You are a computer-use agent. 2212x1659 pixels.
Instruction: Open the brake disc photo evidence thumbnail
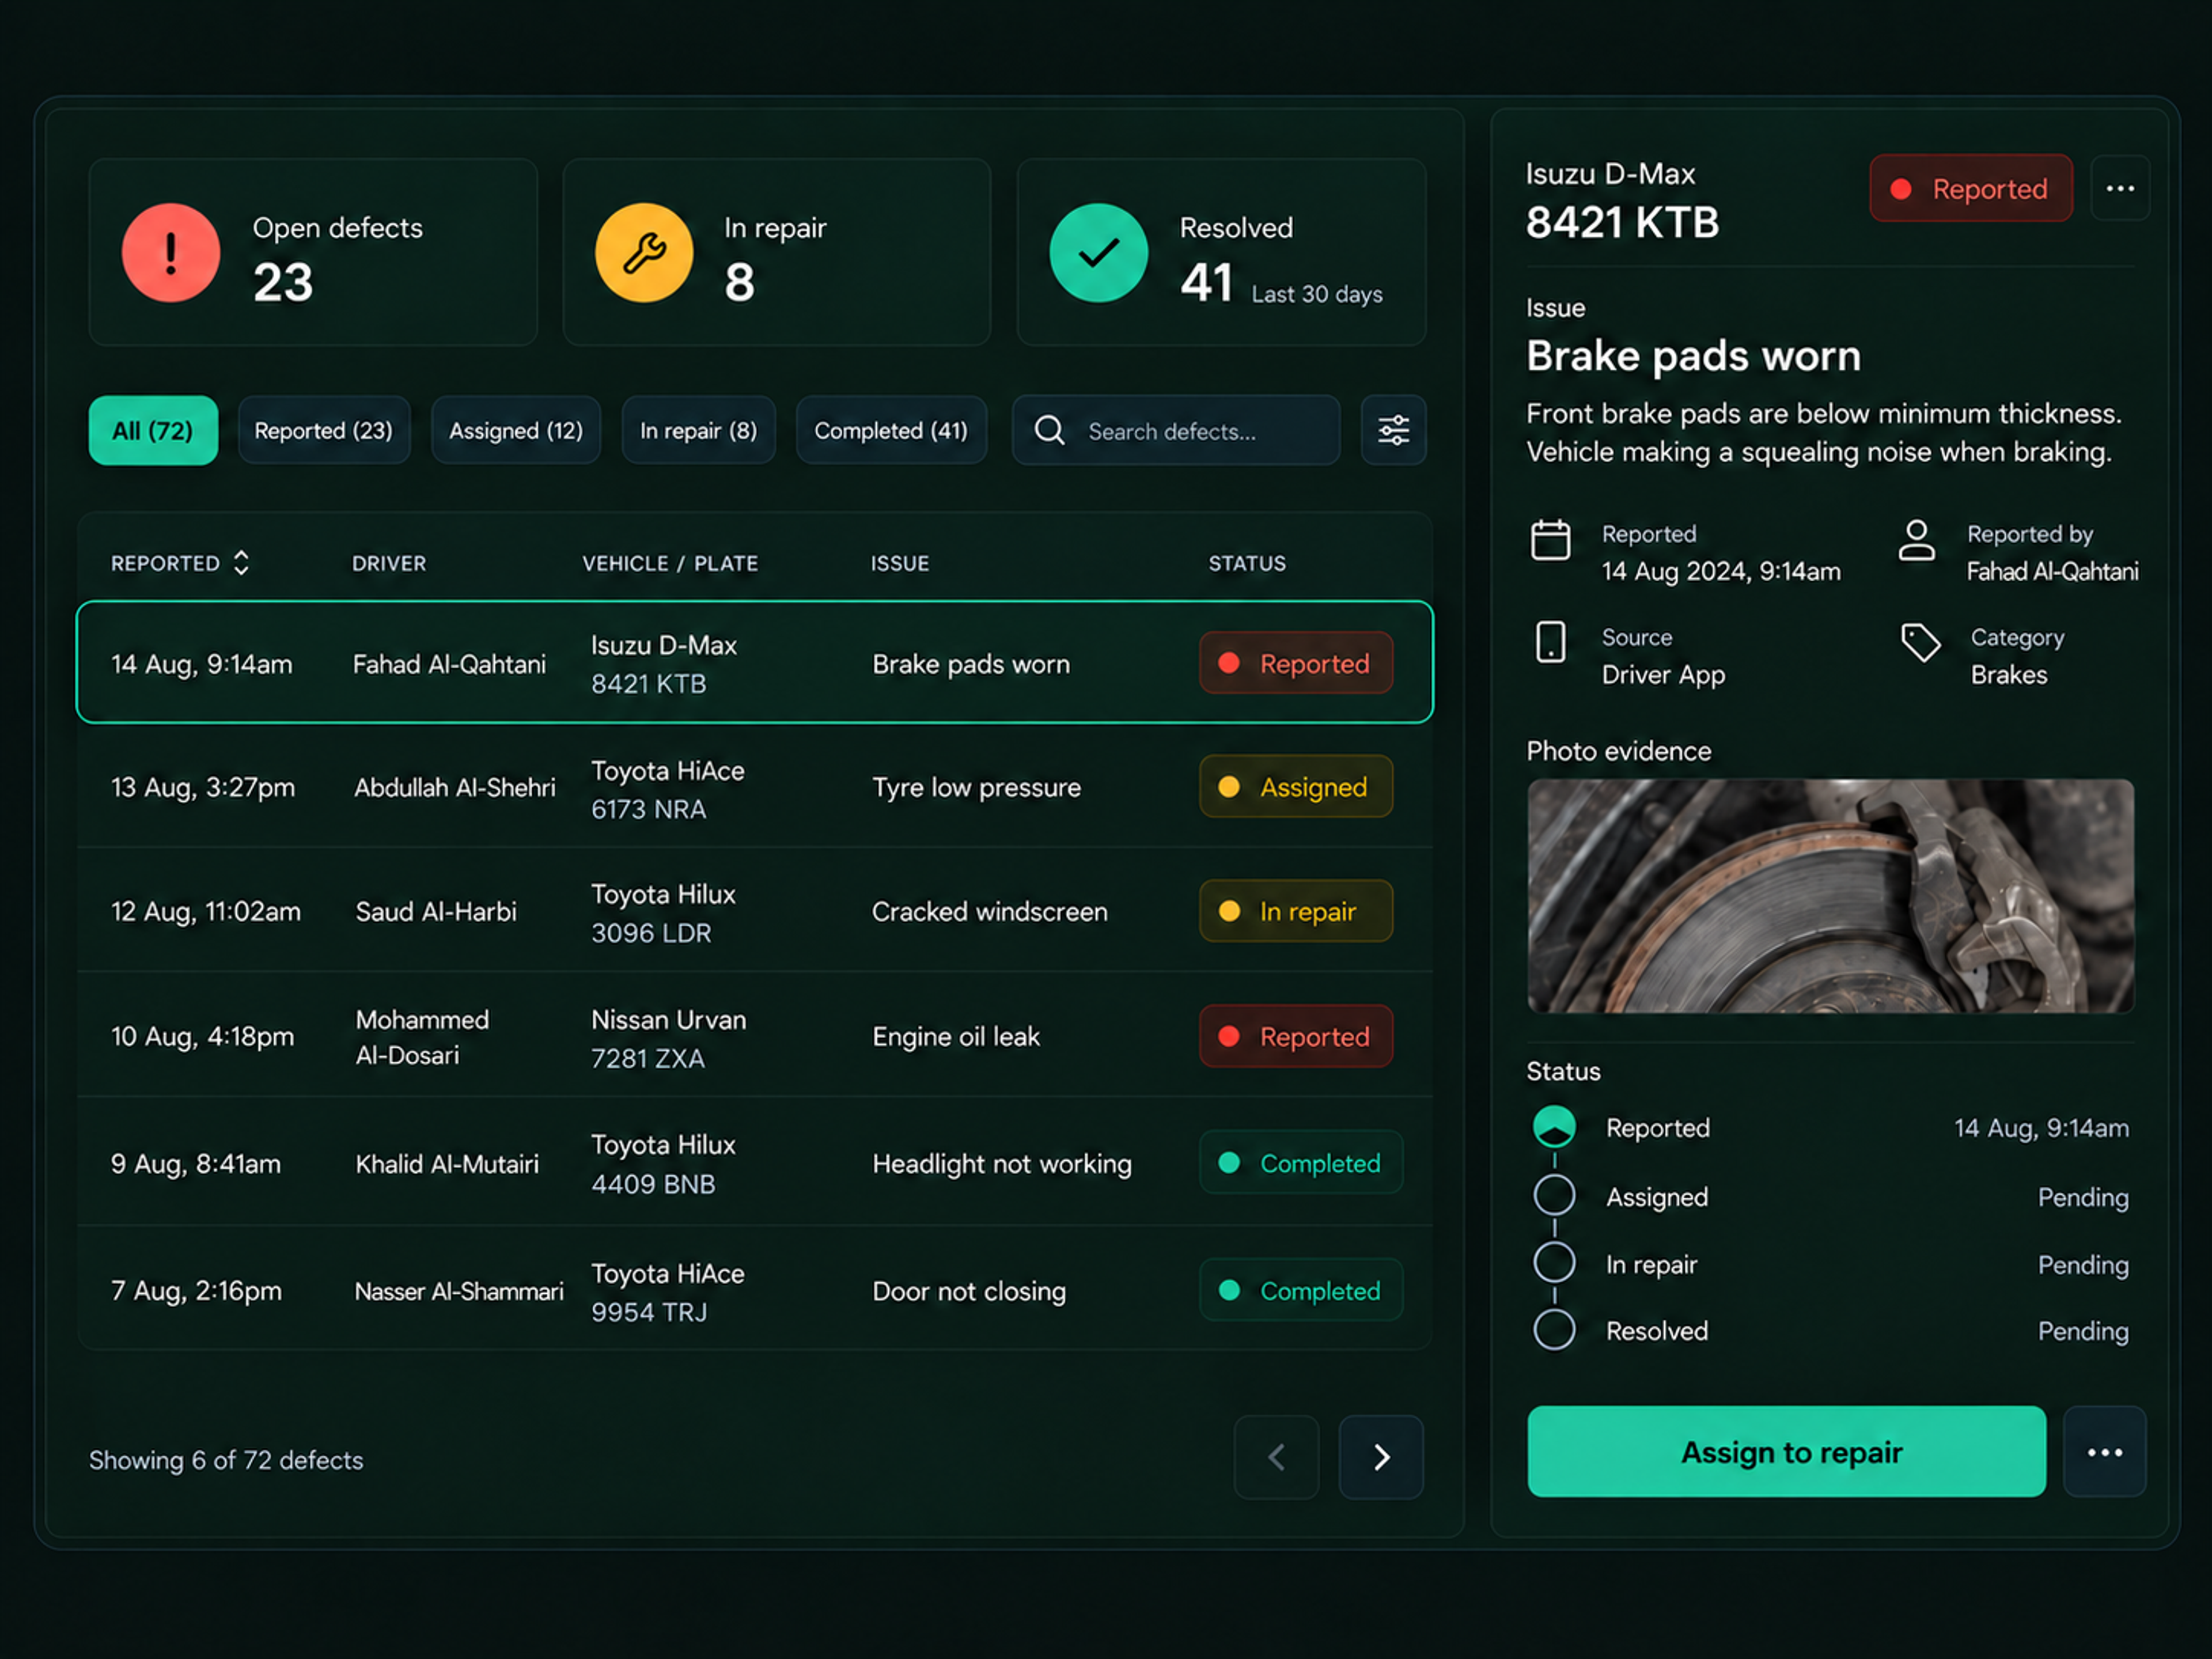click(1830, 896)
